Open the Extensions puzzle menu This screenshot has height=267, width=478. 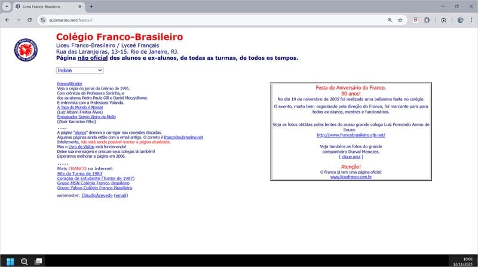click(427, 20)
